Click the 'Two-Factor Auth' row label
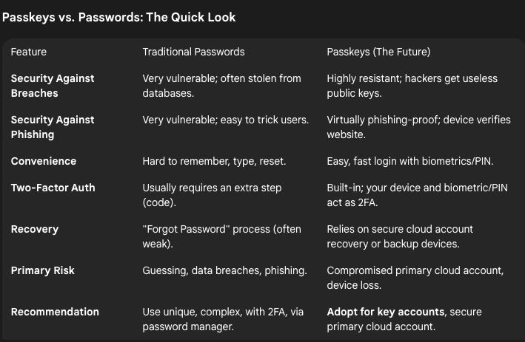The width and height of the screenshot is (525, 342). 53,188
